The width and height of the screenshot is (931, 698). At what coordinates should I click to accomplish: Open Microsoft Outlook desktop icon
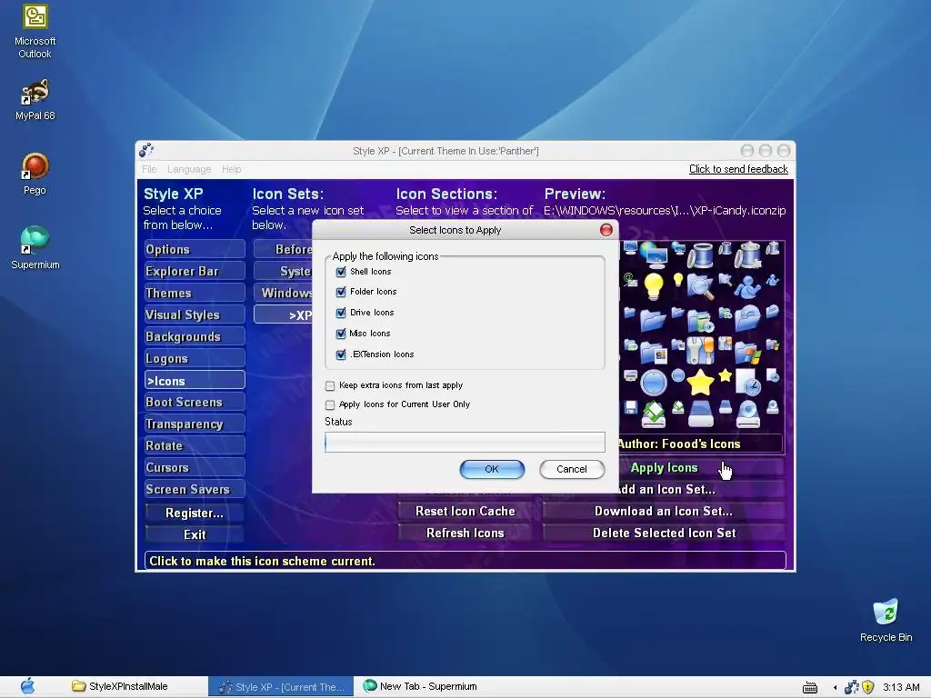(35, 32)
